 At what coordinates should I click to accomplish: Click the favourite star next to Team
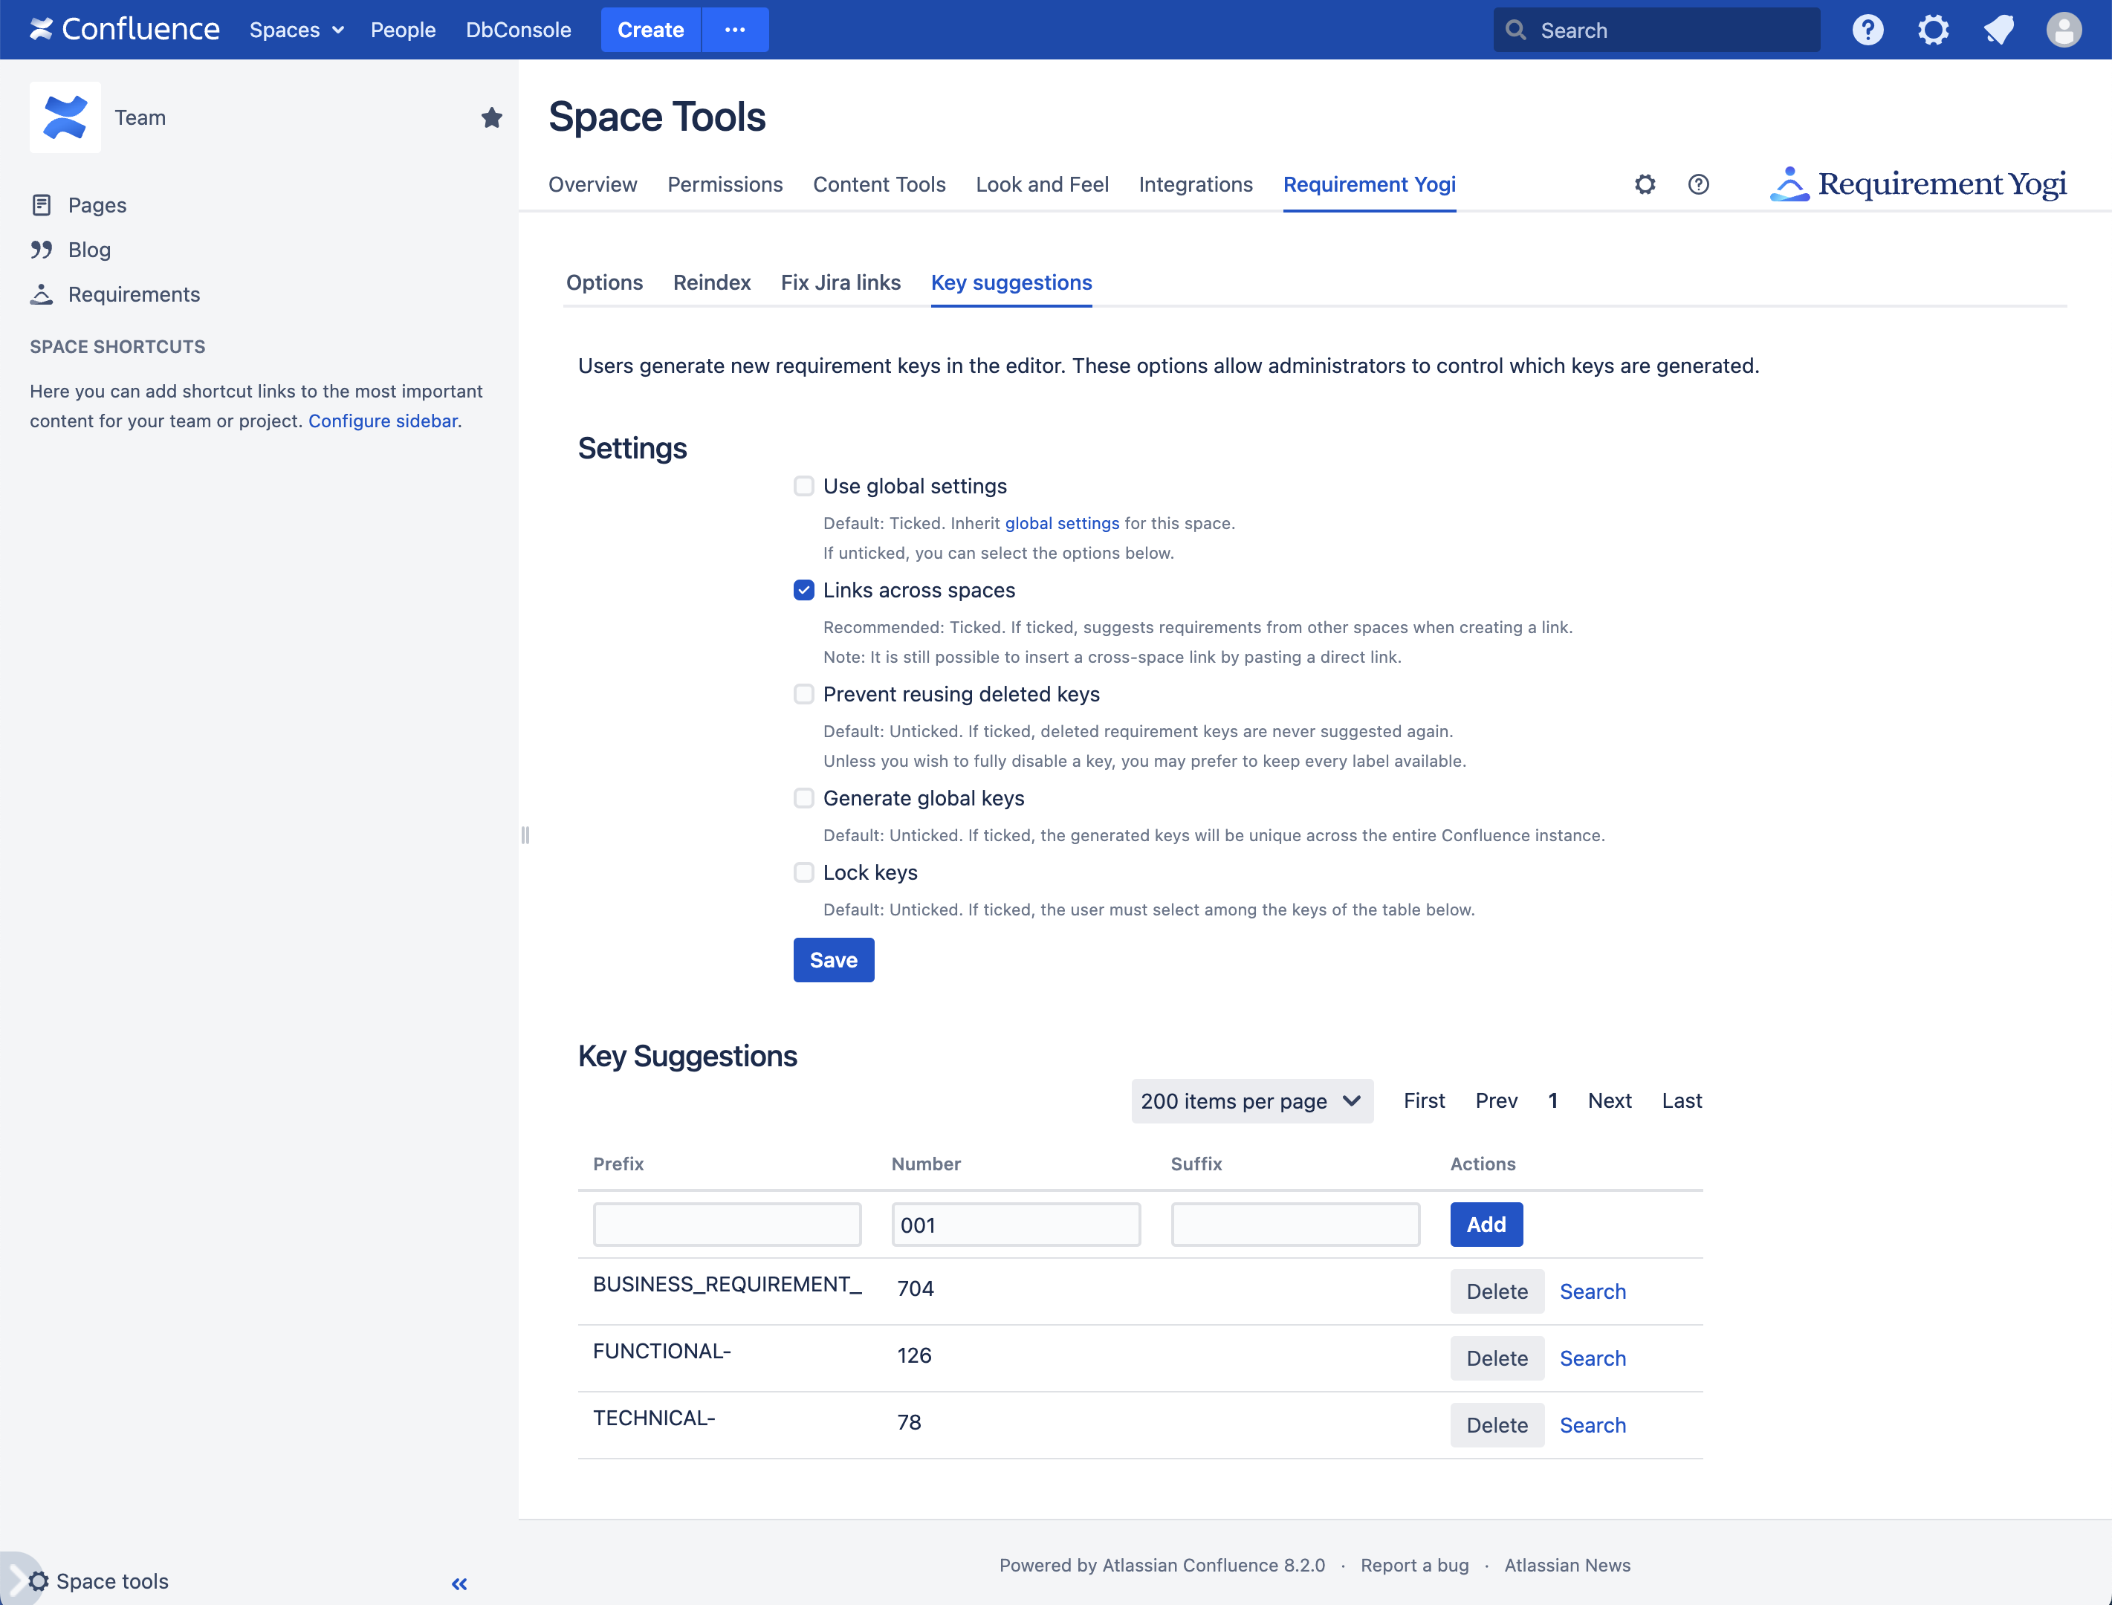pyautogui.click(x=491, y=117)
